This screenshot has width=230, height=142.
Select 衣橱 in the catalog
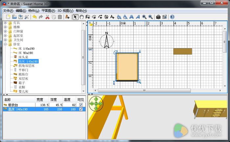[22, 87]
